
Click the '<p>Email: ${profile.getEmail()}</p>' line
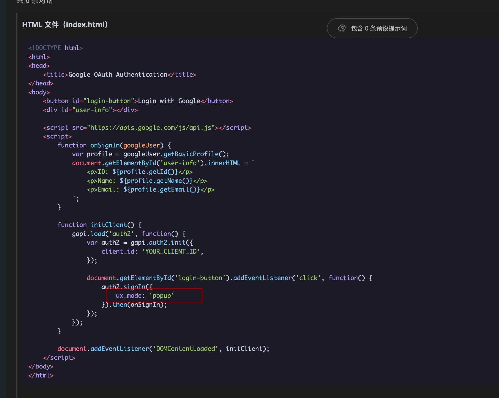click(x=151, y=190)
